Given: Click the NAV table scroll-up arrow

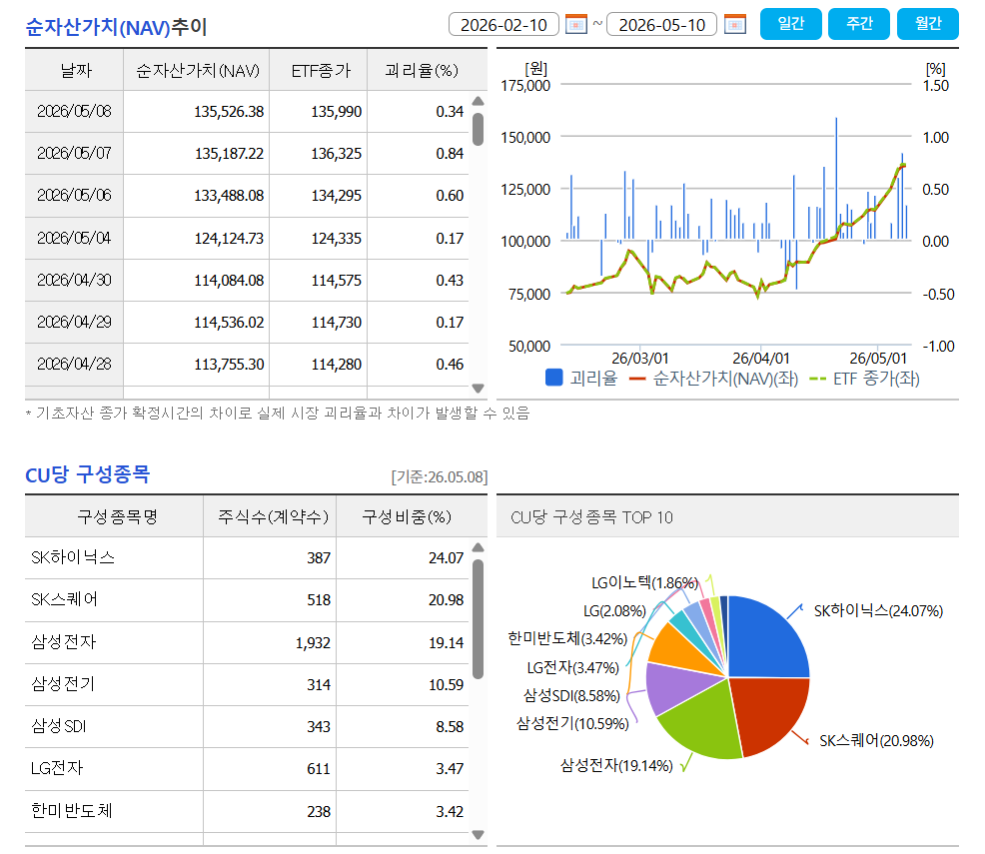Looking at the screenshot, I should tap(479, 101).
